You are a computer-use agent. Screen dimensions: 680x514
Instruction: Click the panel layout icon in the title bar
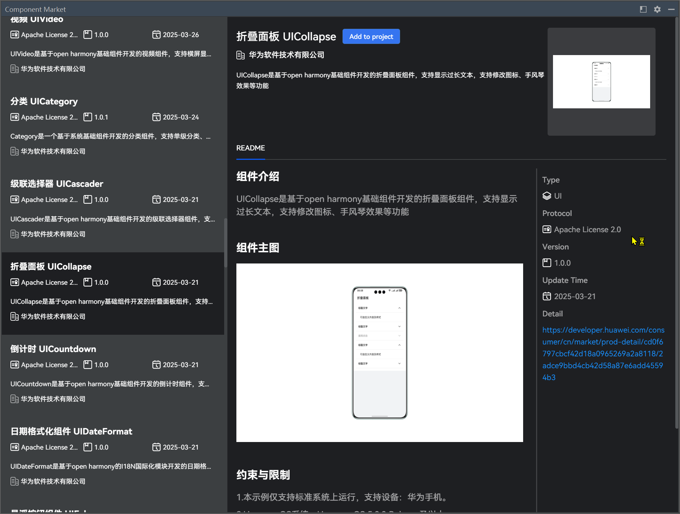coord(643,9)
